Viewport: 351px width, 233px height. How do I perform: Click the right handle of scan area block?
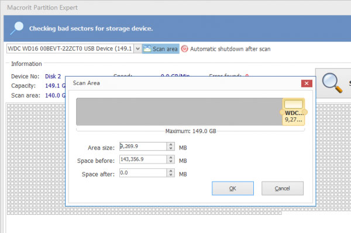pos(305,112)
